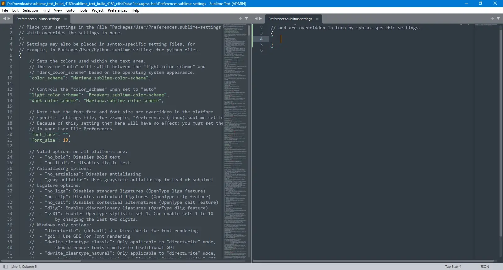Click the "Sets the colors used" comment line
This screenshot has width=503, height=270.
[87, 61]
